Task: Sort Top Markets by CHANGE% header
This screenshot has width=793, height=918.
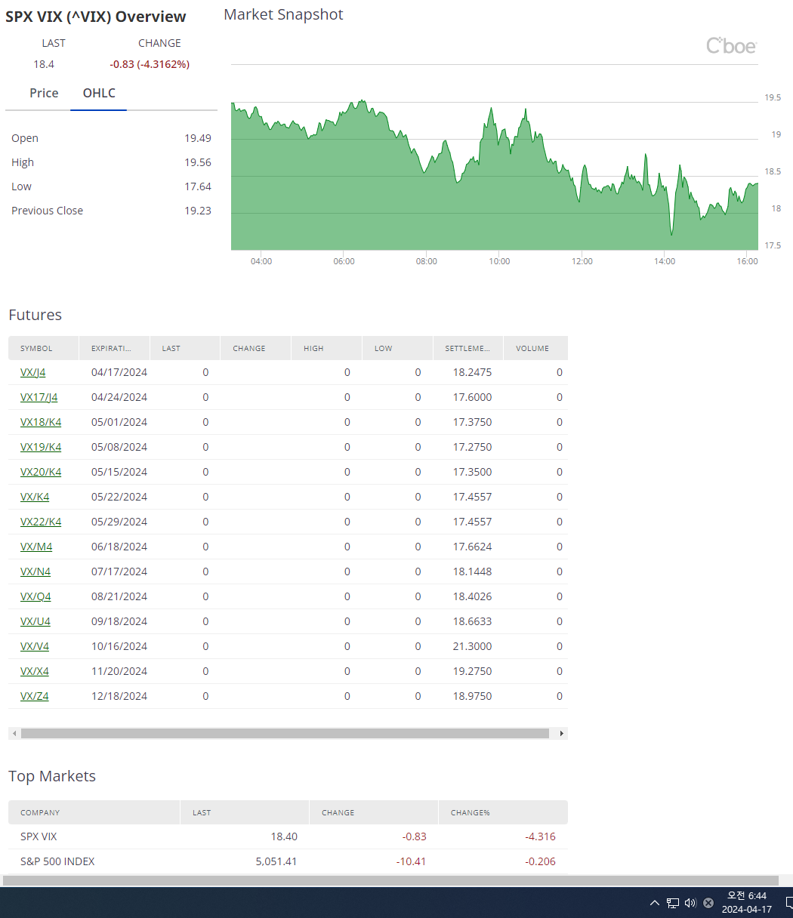Action: 503,812
